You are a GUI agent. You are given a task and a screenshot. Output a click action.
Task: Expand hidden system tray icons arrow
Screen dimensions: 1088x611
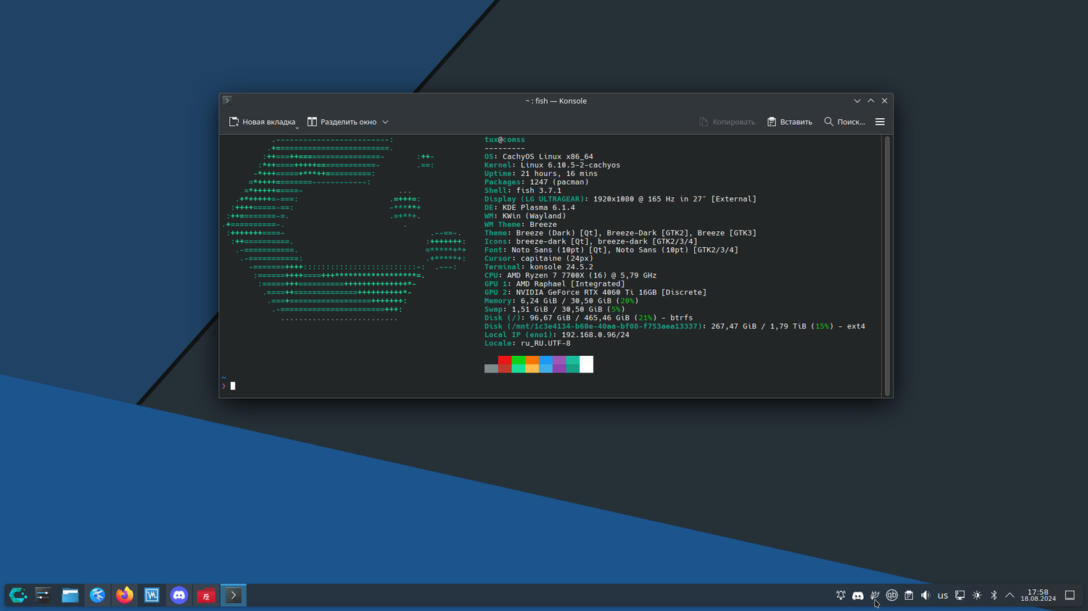pyautogui.click(x=1010, y=595)
